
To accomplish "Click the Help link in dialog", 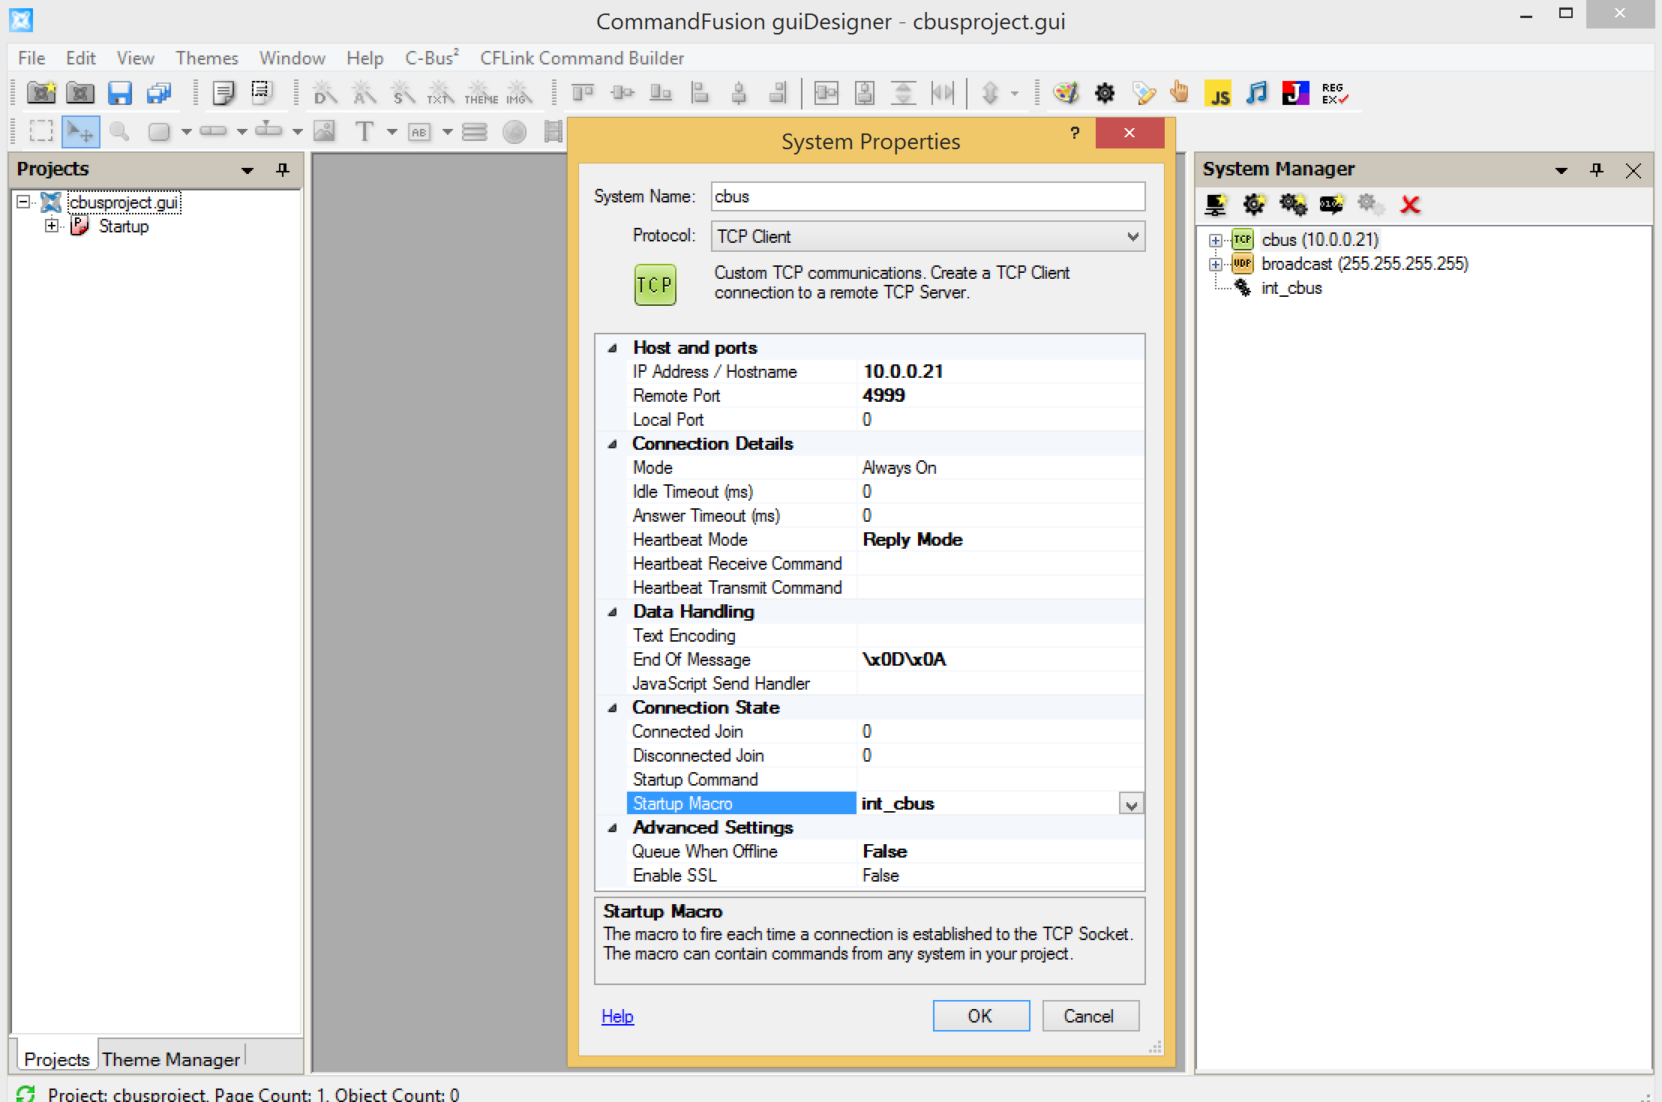I will 617,1017.
